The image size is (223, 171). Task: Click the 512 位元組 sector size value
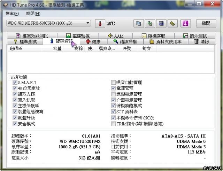coord(89,158)
